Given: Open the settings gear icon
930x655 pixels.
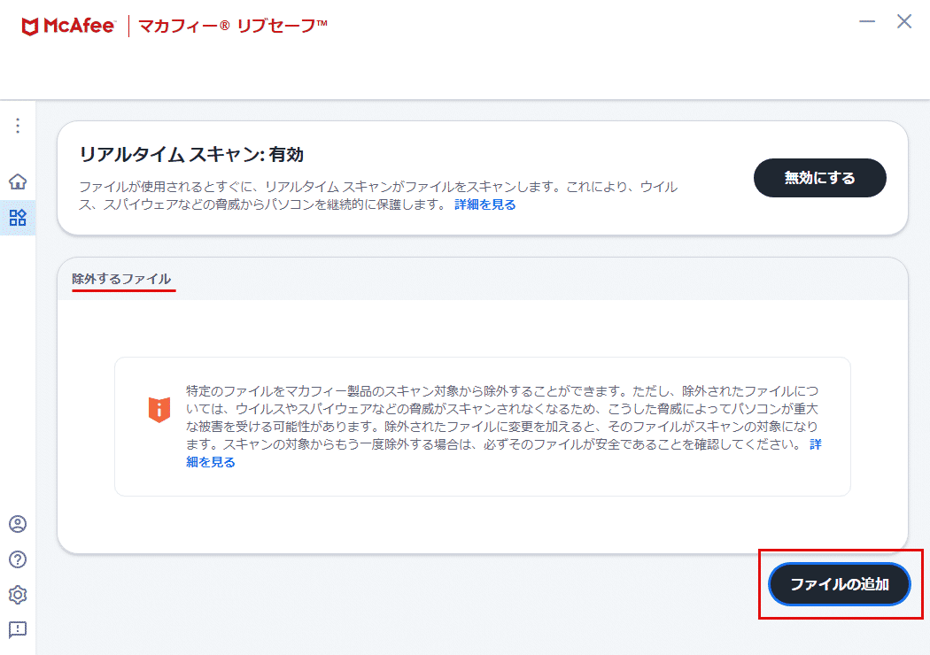Looking at the screenshot, I should 18,595.
